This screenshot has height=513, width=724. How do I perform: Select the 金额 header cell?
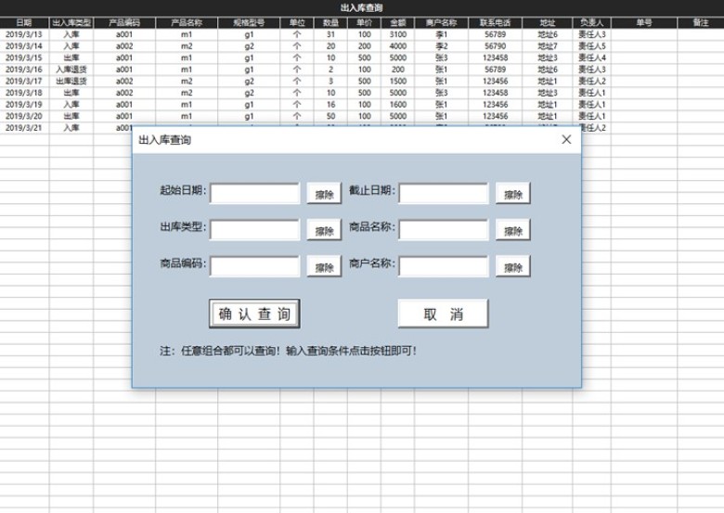tap(397, 22)
